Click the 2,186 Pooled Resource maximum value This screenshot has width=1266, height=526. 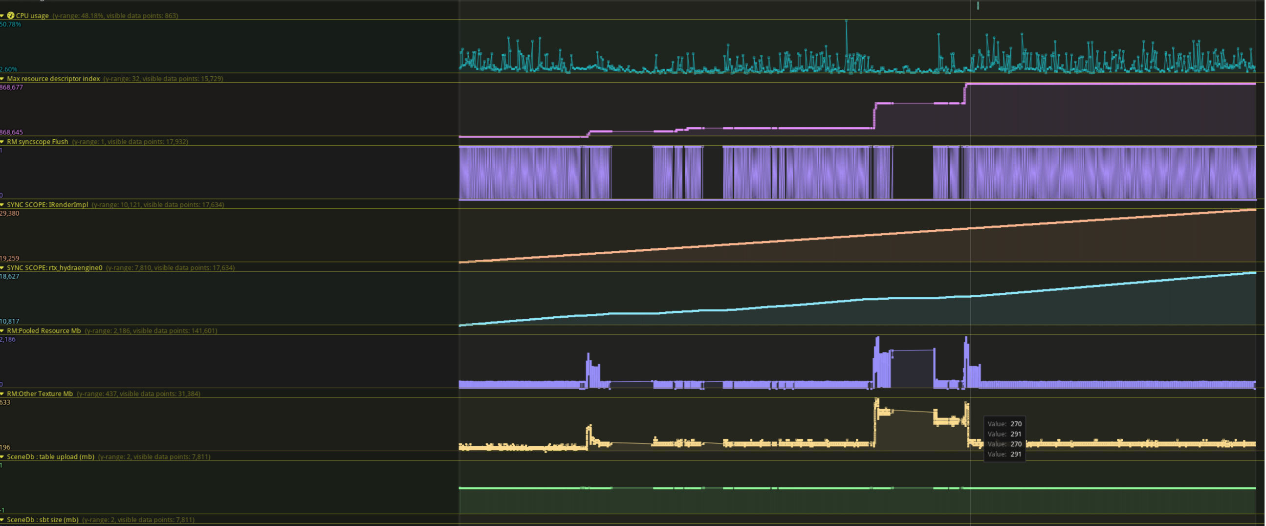coord(8,339)
